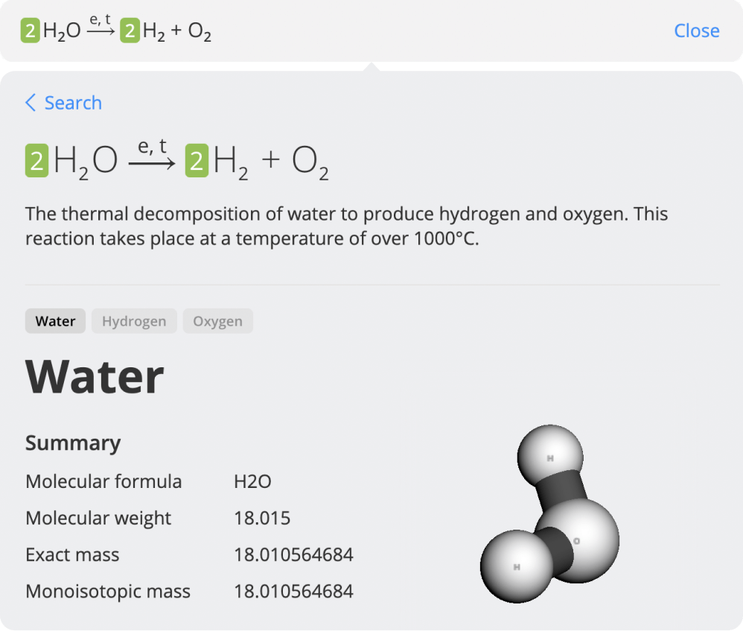Select the Hydrogen tag chip

[134, 321]
